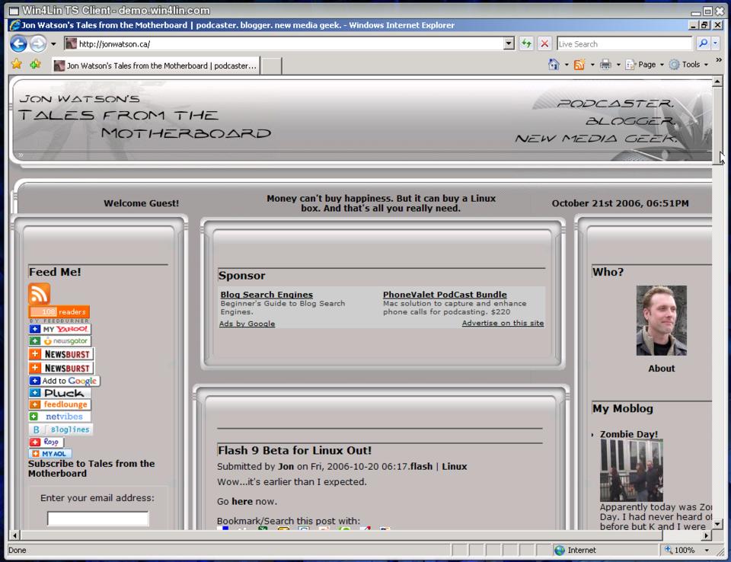Click the Live Search magnifier button
This screenshot has height=562, width=731.
(x=703, y=44)
